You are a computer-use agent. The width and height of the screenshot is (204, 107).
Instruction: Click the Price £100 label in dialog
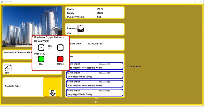40,54
